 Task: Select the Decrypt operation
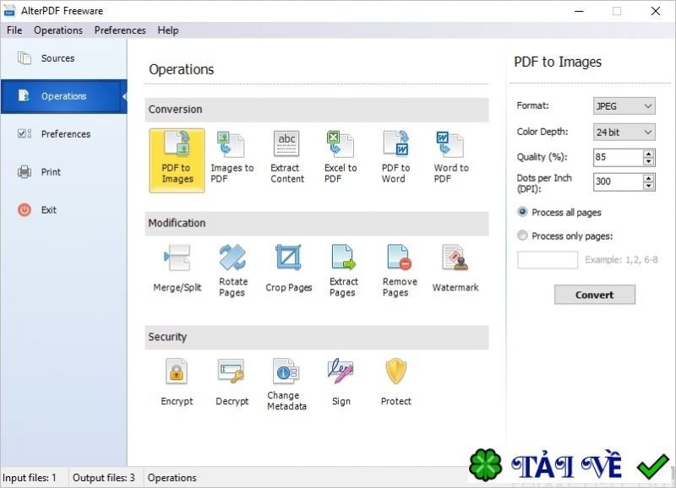(232, 382)
